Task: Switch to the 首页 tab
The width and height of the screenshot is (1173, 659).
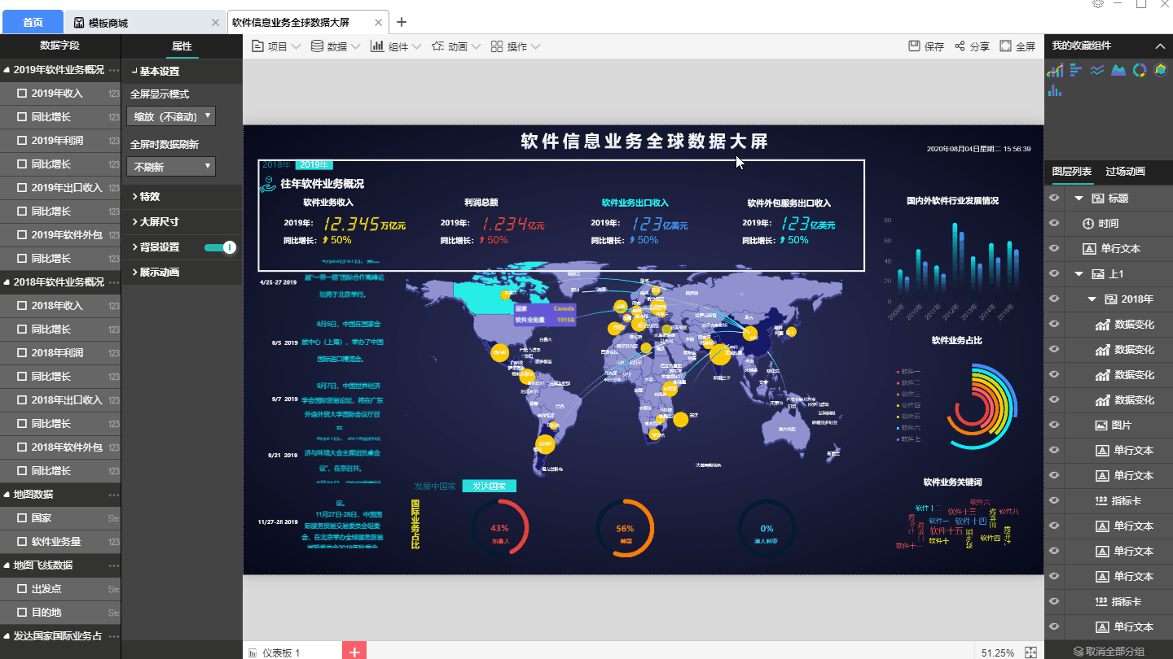Action: tap(33, 23)
